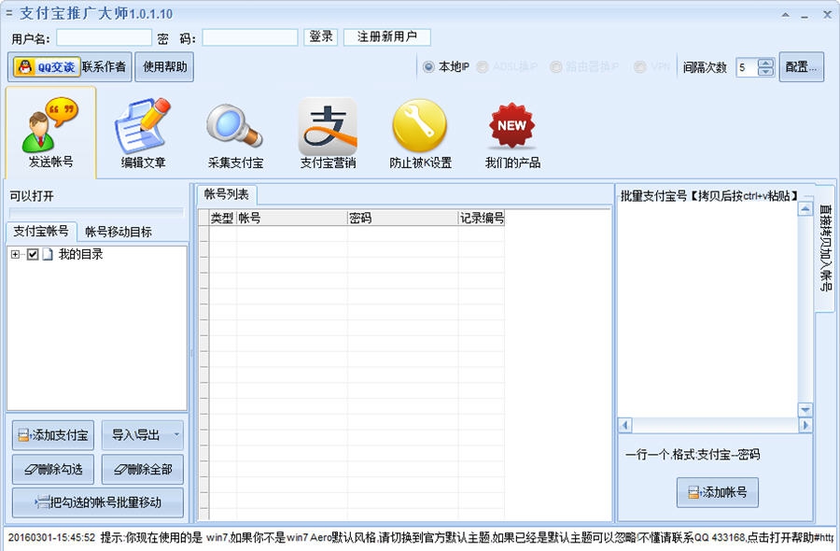Viewport: 840px width, 551px height.
Task: Select the 本地IP radio option
Action: (x=427, y=66)
